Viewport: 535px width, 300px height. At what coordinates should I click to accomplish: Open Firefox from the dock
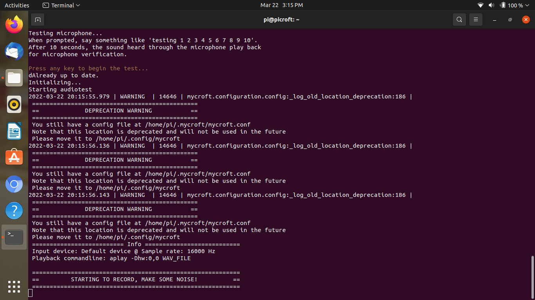[14, 25]
